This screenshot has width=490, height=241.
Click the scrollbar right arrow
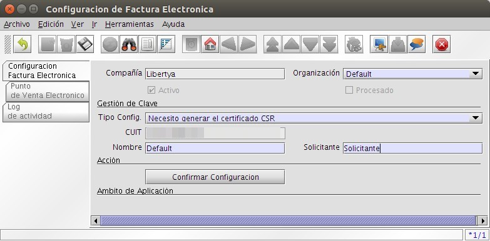(x=483, y=221)
